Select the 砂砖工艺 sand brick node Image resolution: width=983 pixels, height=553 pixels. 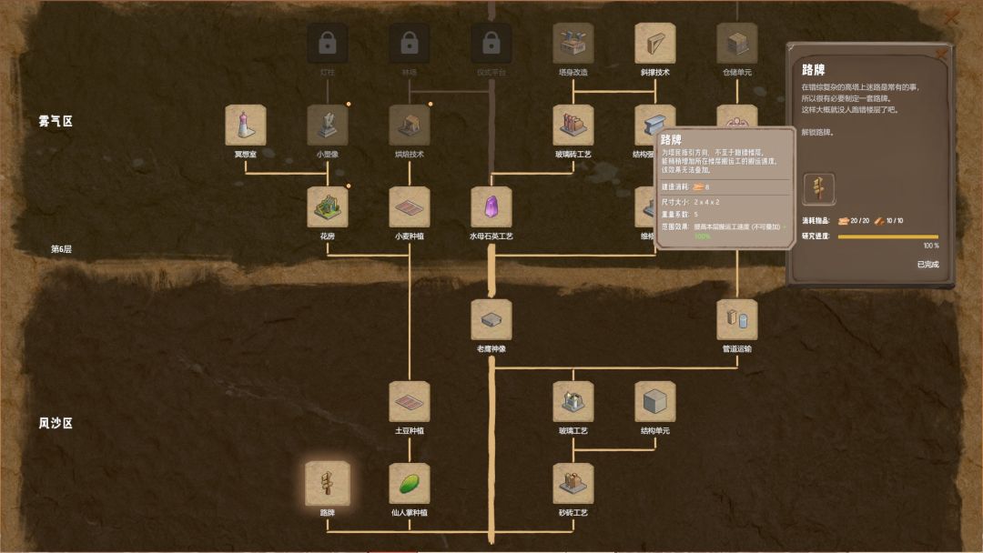pyautogui.click(x=573, y=484)
